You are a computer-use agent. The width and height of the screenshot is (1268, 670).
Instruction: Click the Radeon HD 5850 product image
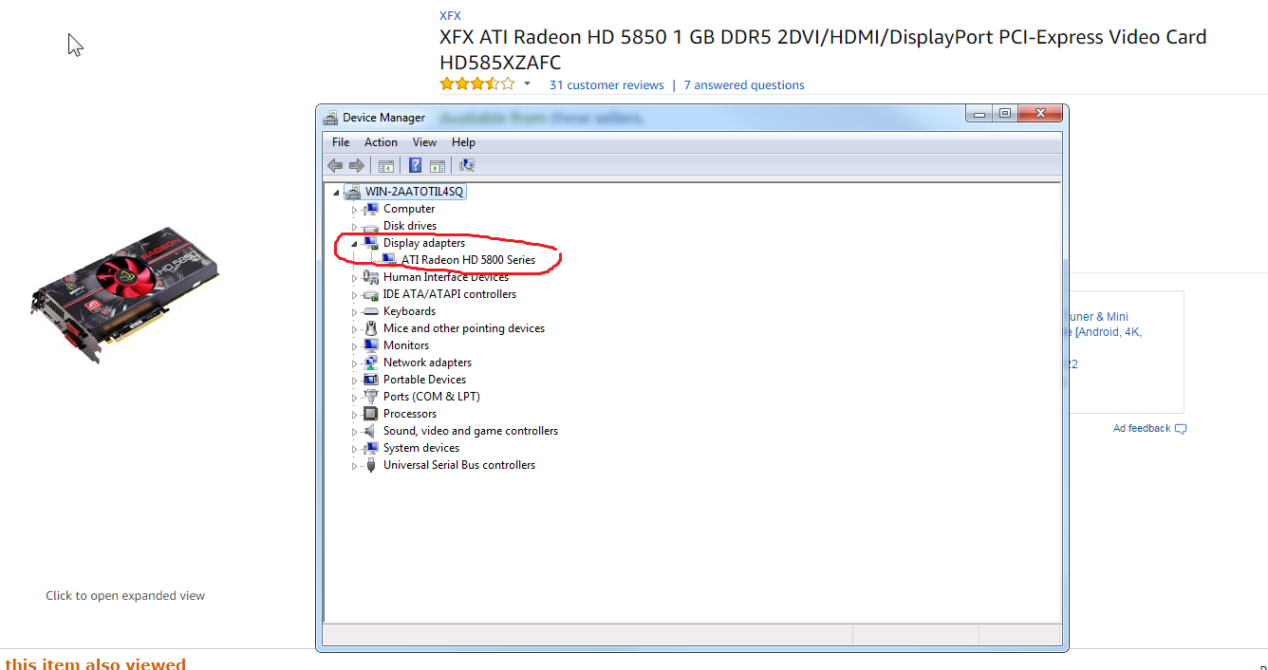[125, 293]
